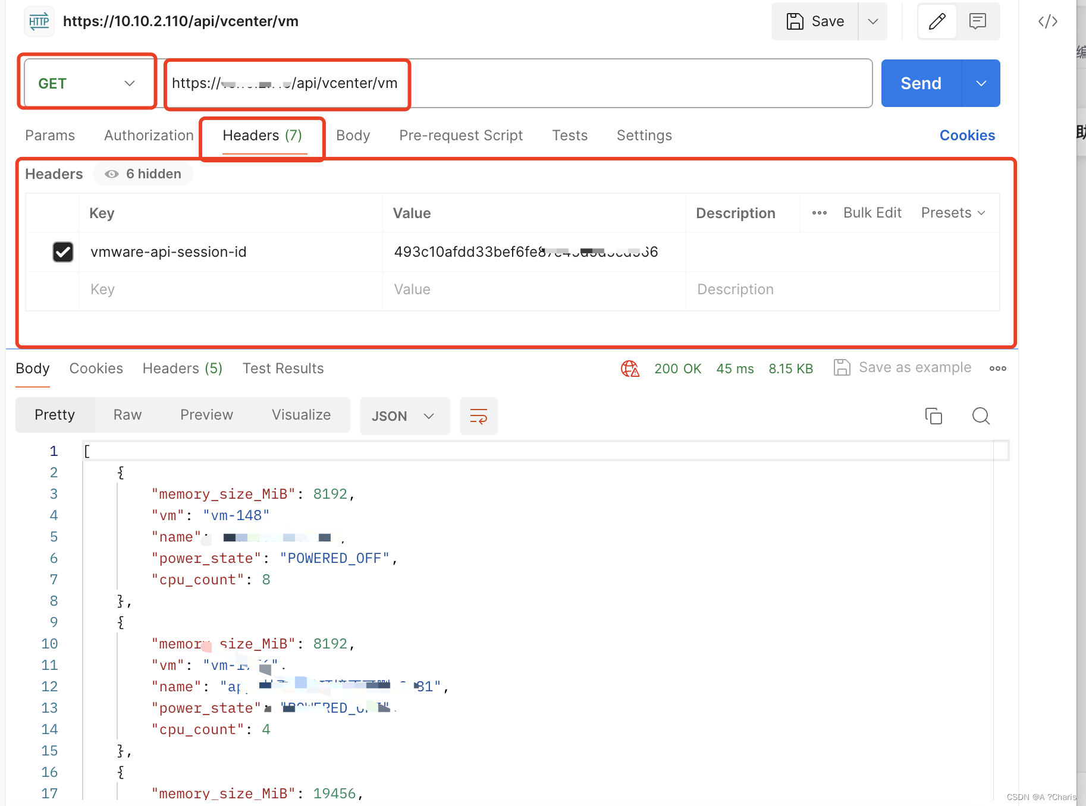Open the request Body tab
This screenshot has width=1086, height=806.
point(353,136)
